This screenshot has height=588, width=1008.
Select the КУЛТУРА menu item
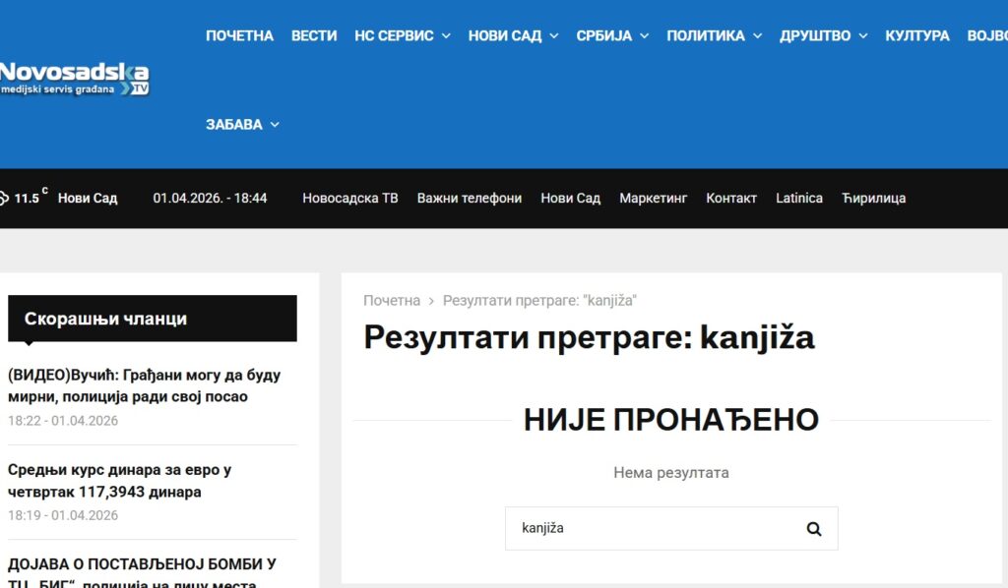pyautogui.click(x=916, y=35)
